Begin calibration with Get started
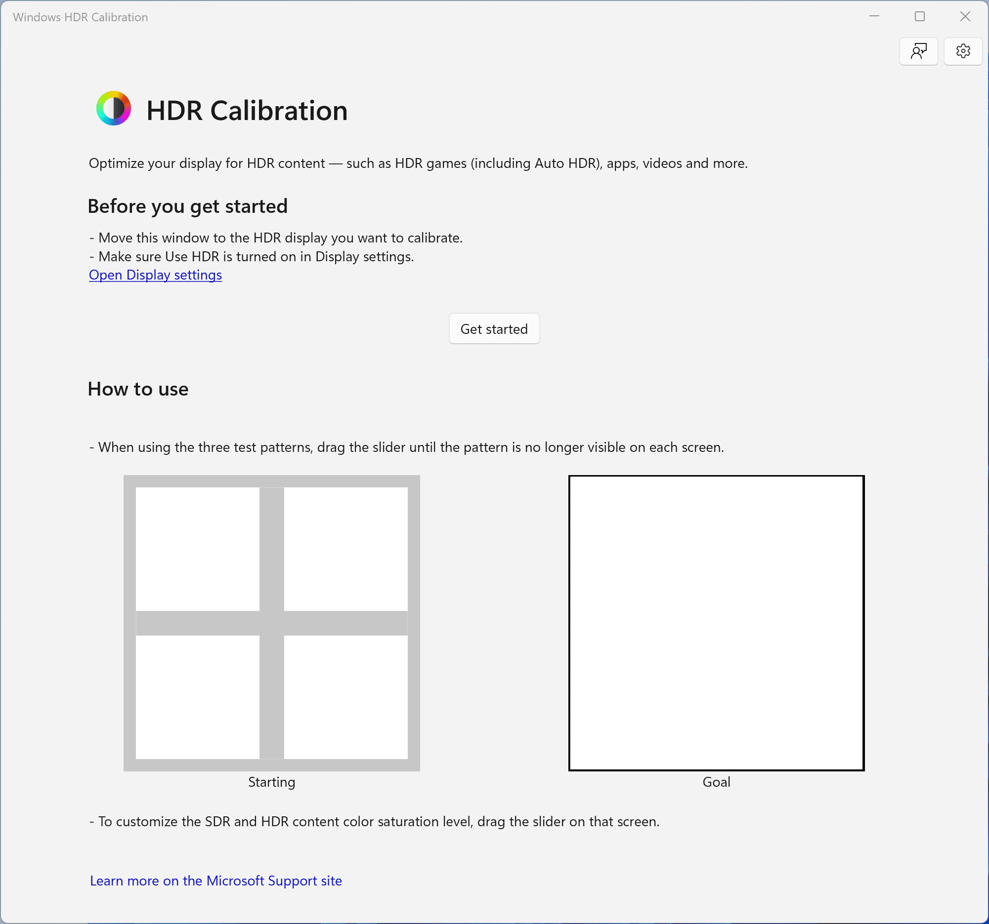Image resolution: width=989 pixels, height=924 pixels. (493, 328)
